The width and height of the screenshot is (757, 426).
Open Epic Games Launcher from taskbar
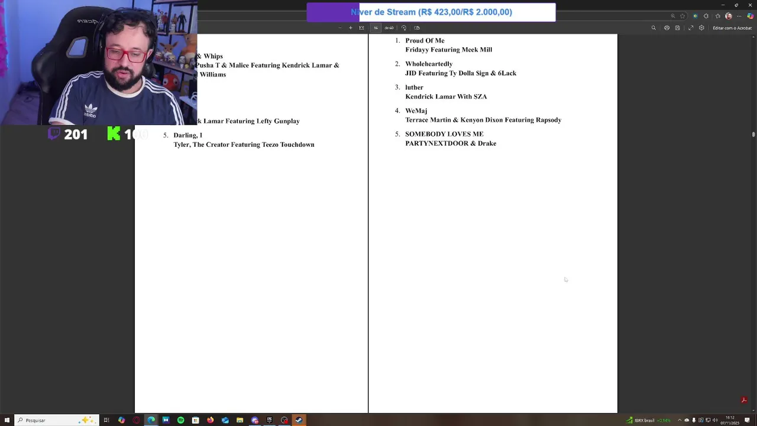[x=269, y=420]
